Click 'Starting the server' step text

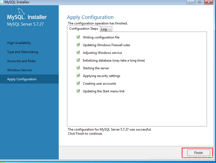pyautogui.click(x=96, y=68)
